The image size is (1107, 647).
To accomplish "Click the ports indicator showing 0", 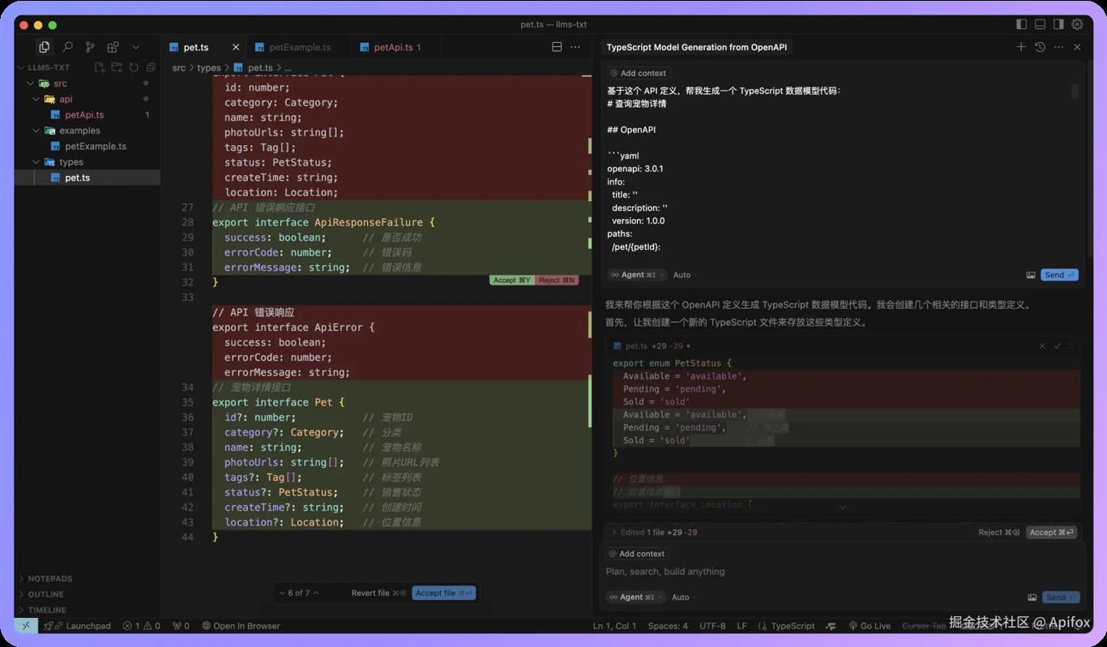I will point(181,626).
